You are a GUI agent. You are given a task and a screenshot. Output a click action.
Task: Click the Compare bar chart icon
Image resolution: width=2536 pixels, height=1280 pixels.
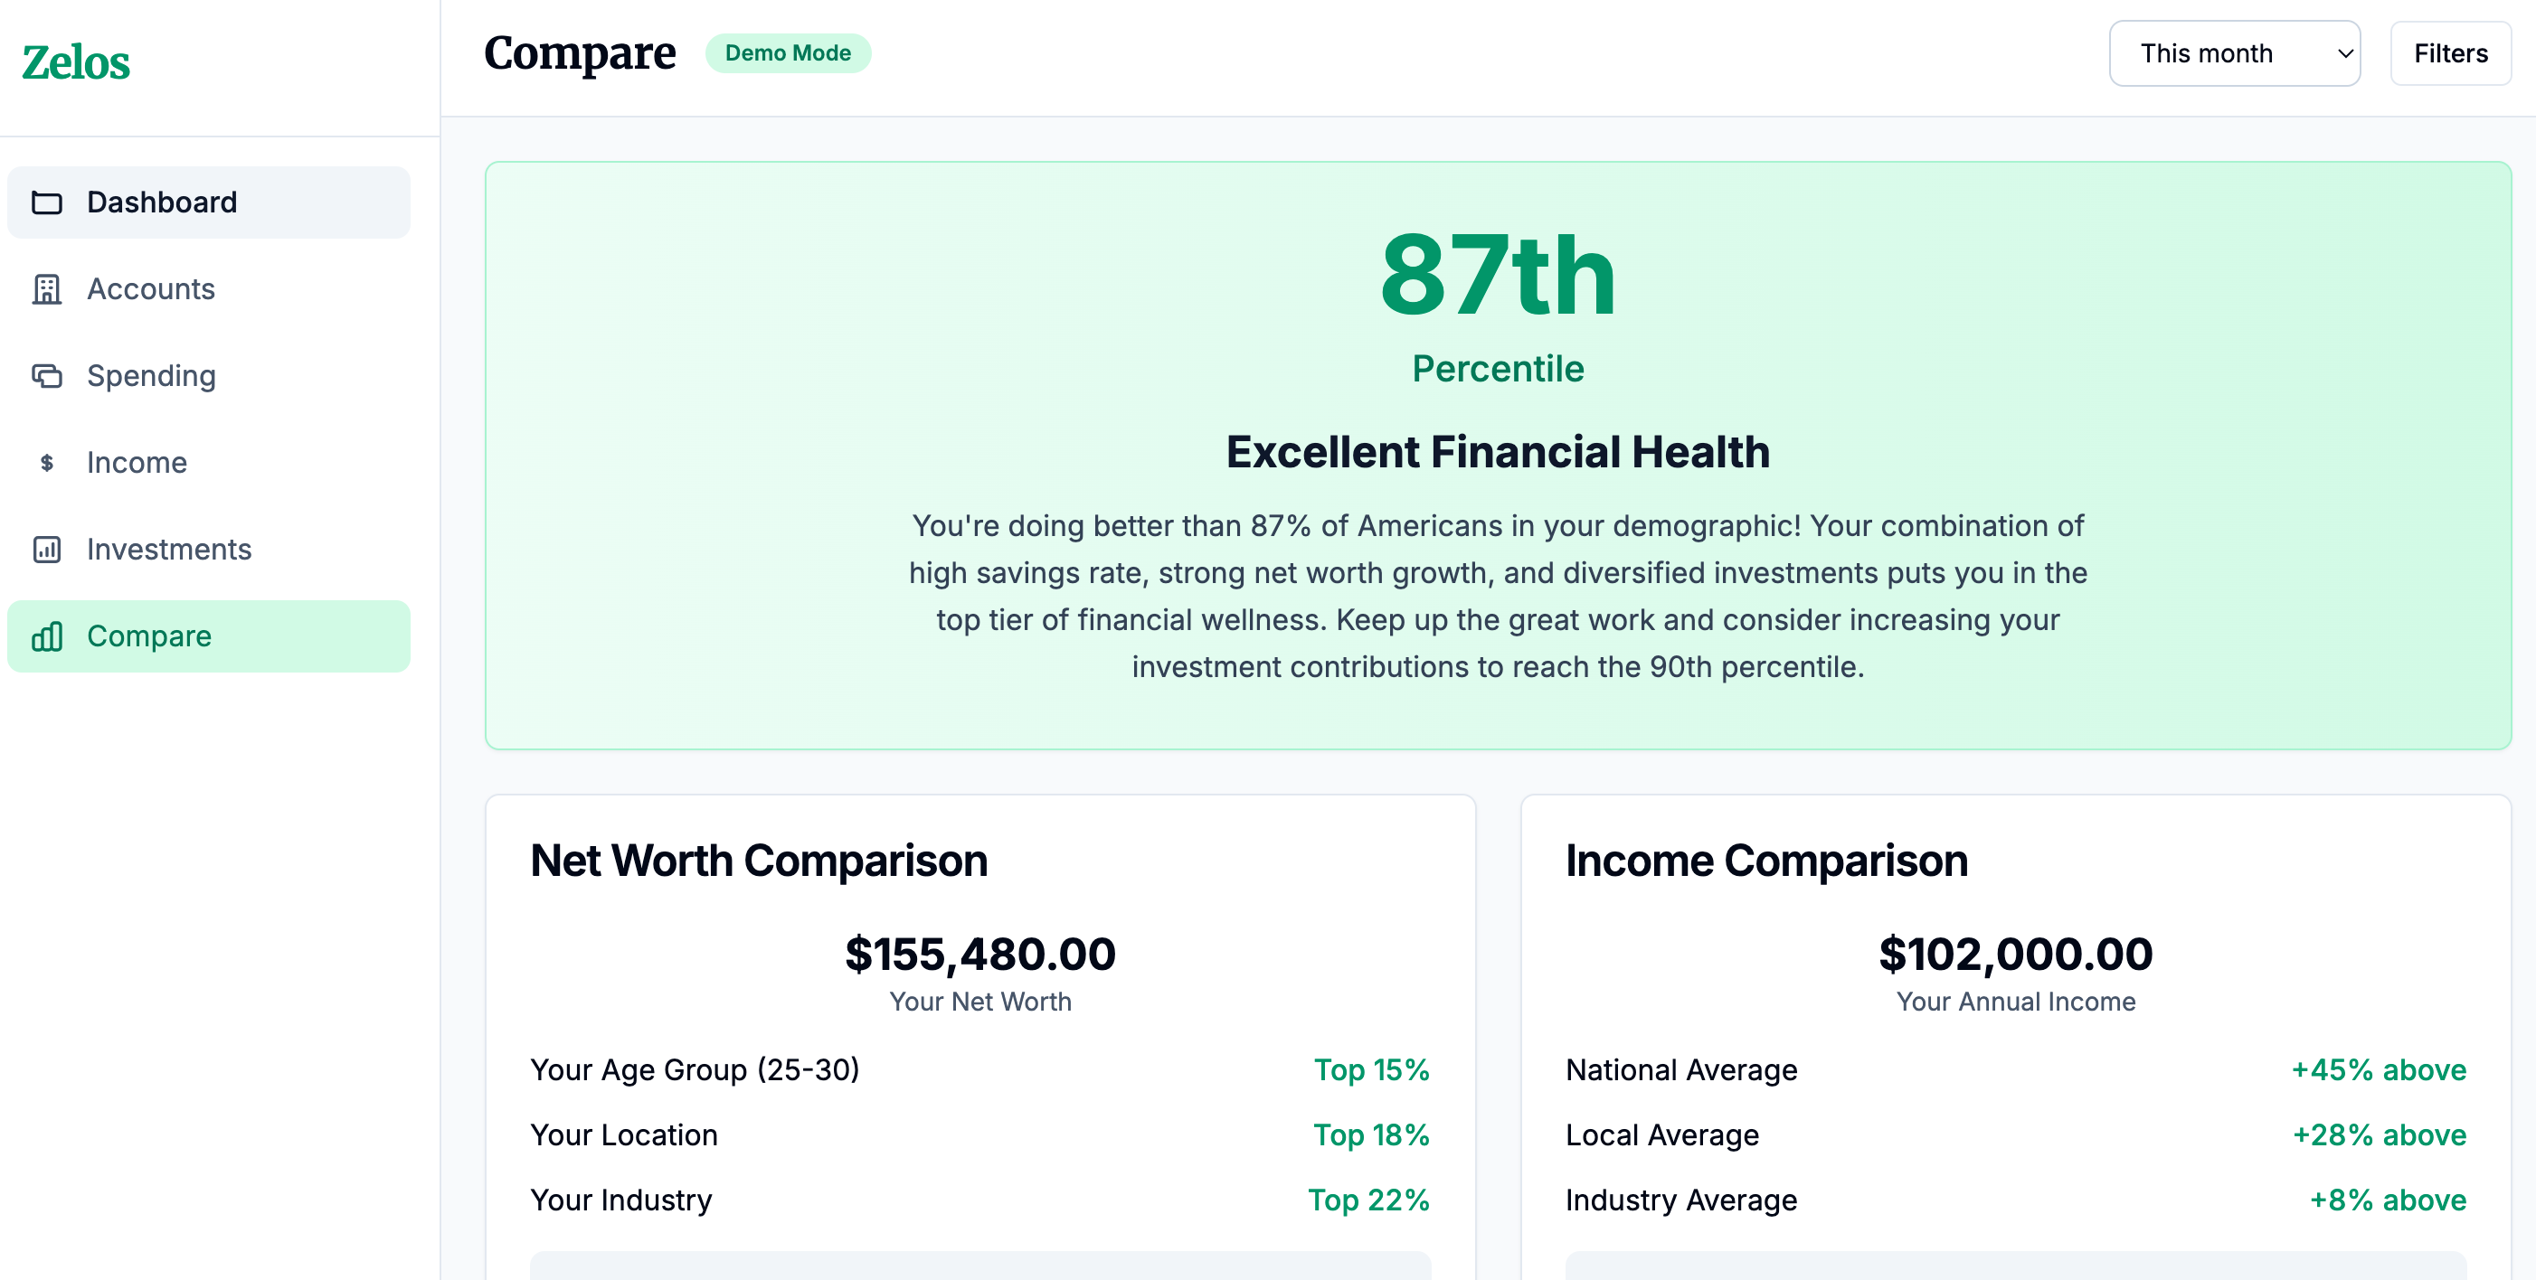(46, 636)
